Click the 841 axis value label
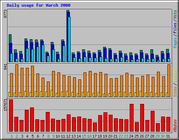This screenshot has width=179, height=140. coord(5,67)
